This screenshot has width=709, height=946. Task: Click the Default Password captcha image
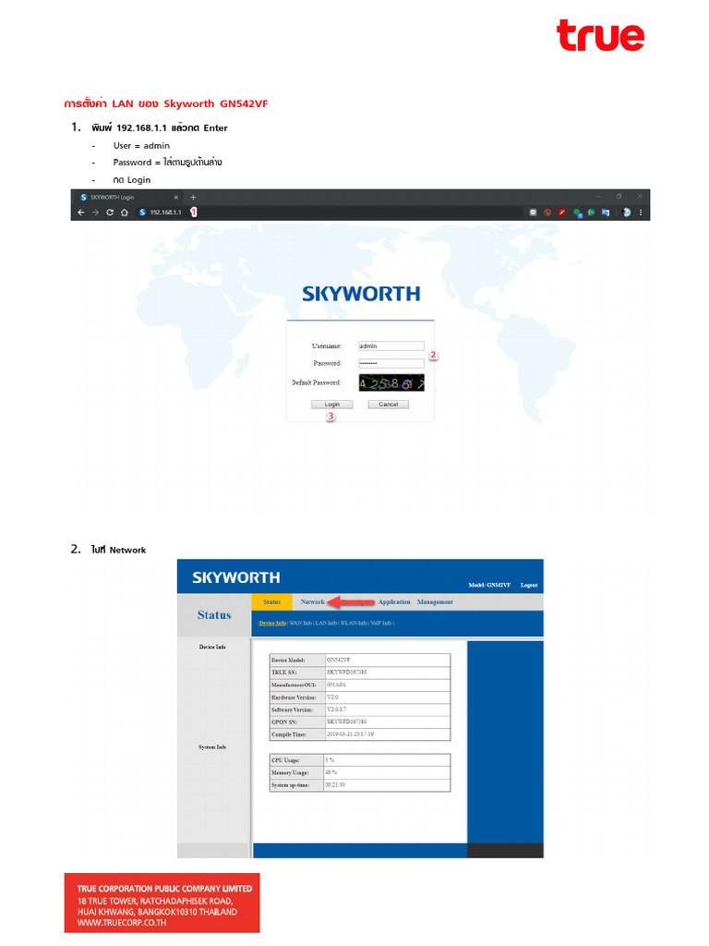[x=391, y=382]
